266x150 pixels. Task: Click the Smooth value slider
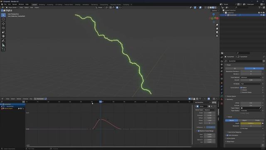coord(251,80)
